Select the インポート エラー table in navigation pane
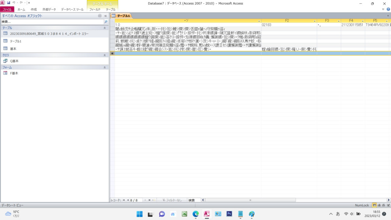Screen dimensions: 391x220 point(54,34)
